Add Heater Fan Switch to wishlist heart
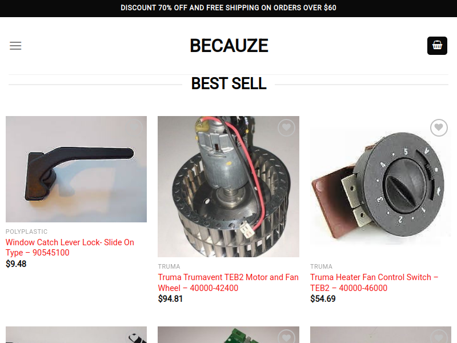 [439, 127]
